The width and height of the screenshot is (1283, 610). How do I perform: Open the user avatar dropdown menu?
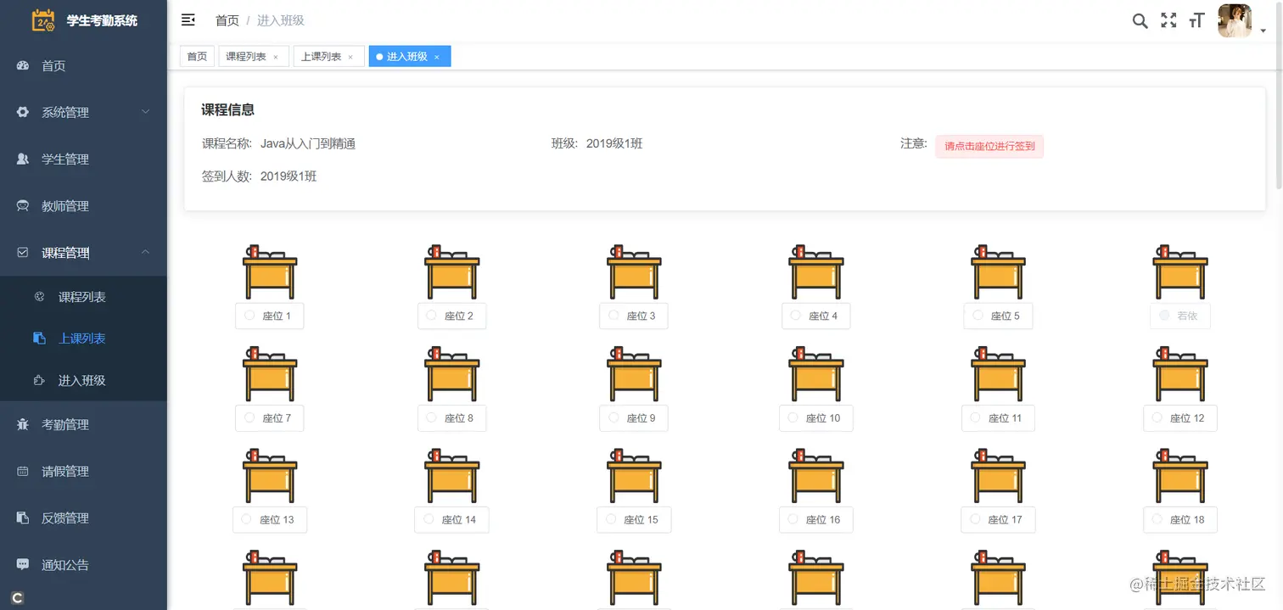pyautogui.click(x=1234, y=20)
